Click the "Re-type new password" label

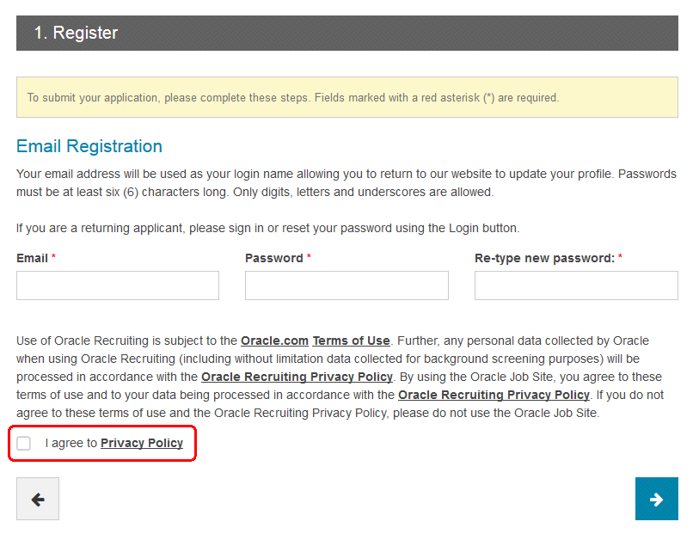point(544,258)
